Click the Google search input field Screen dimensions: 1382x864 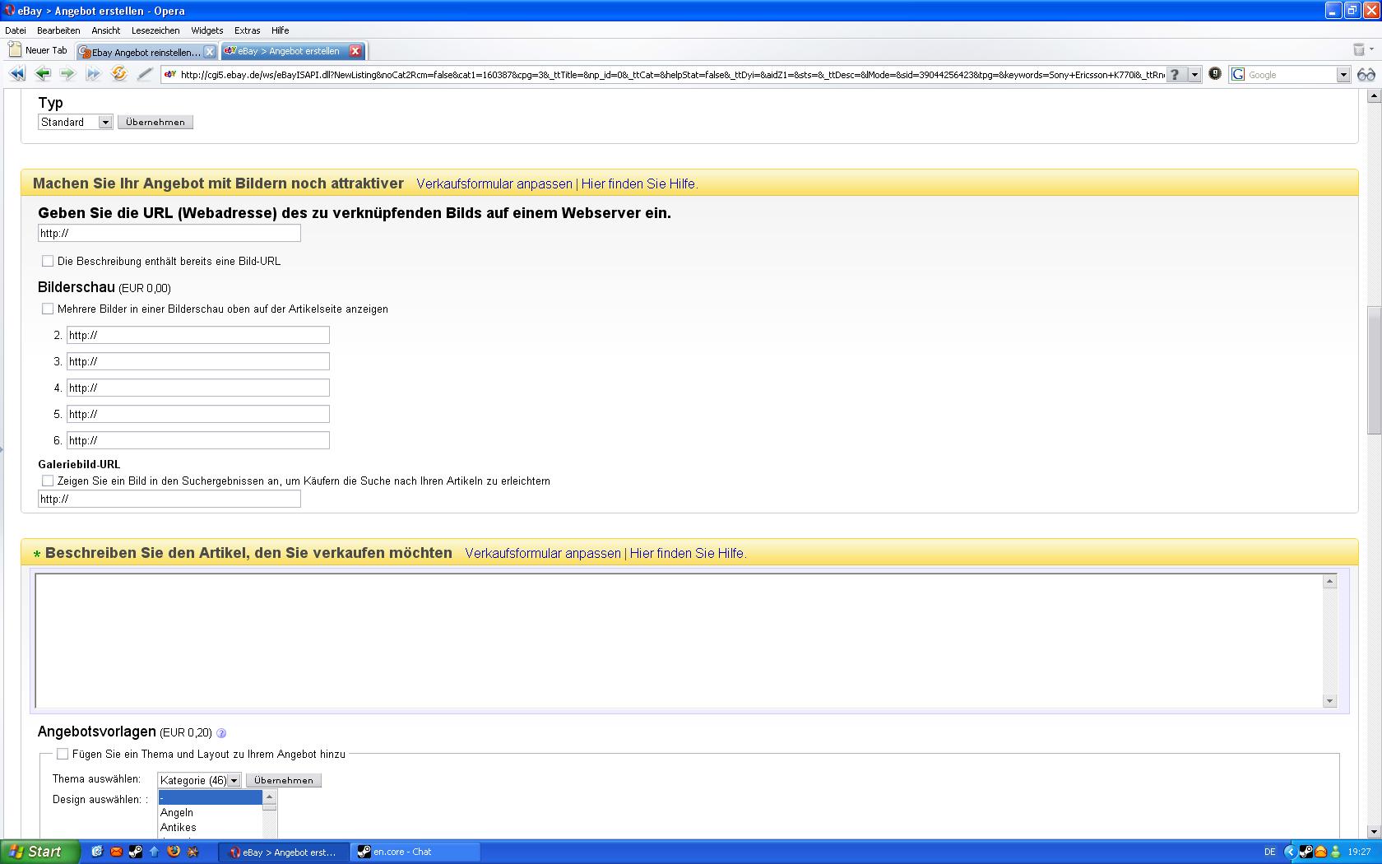click(x=1290, y=75)
